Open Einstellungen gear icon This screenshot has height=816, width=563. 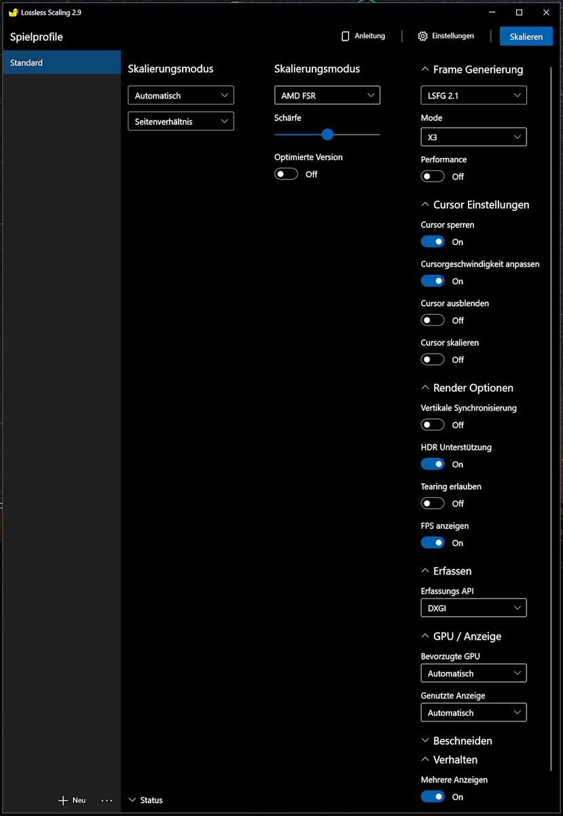coord(422,36)
